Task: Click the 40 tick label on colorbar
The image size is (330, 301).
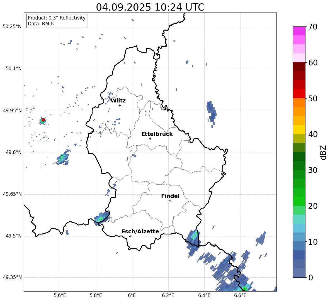Action: coord(313,134)
